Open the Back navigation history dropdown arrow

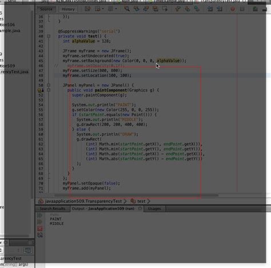click(103, 9)
